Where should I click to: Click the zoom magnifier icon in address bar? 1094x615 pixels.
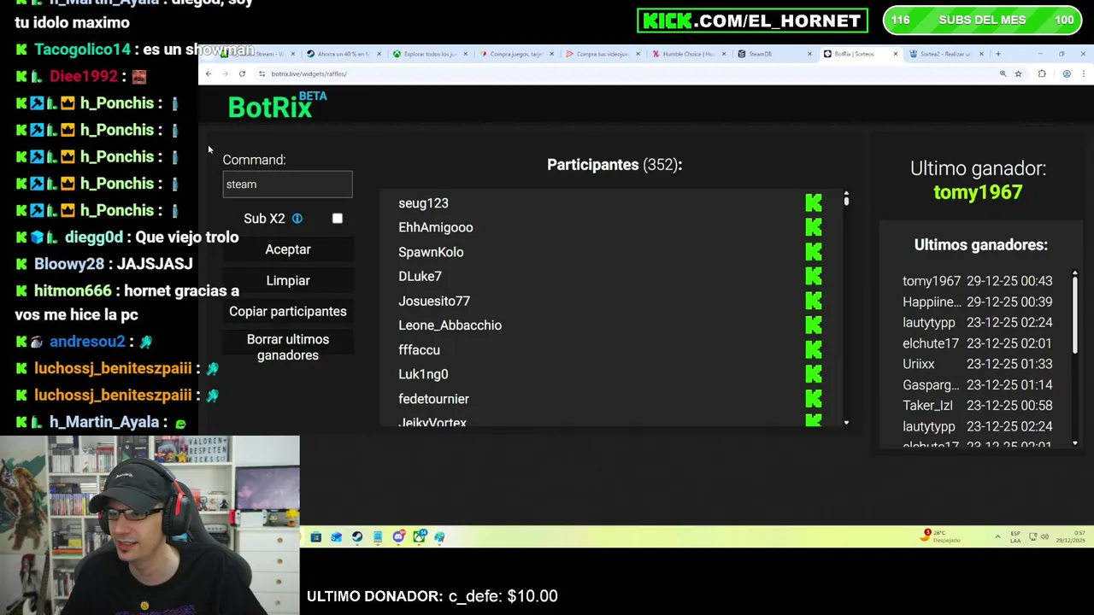[1003, 74]
